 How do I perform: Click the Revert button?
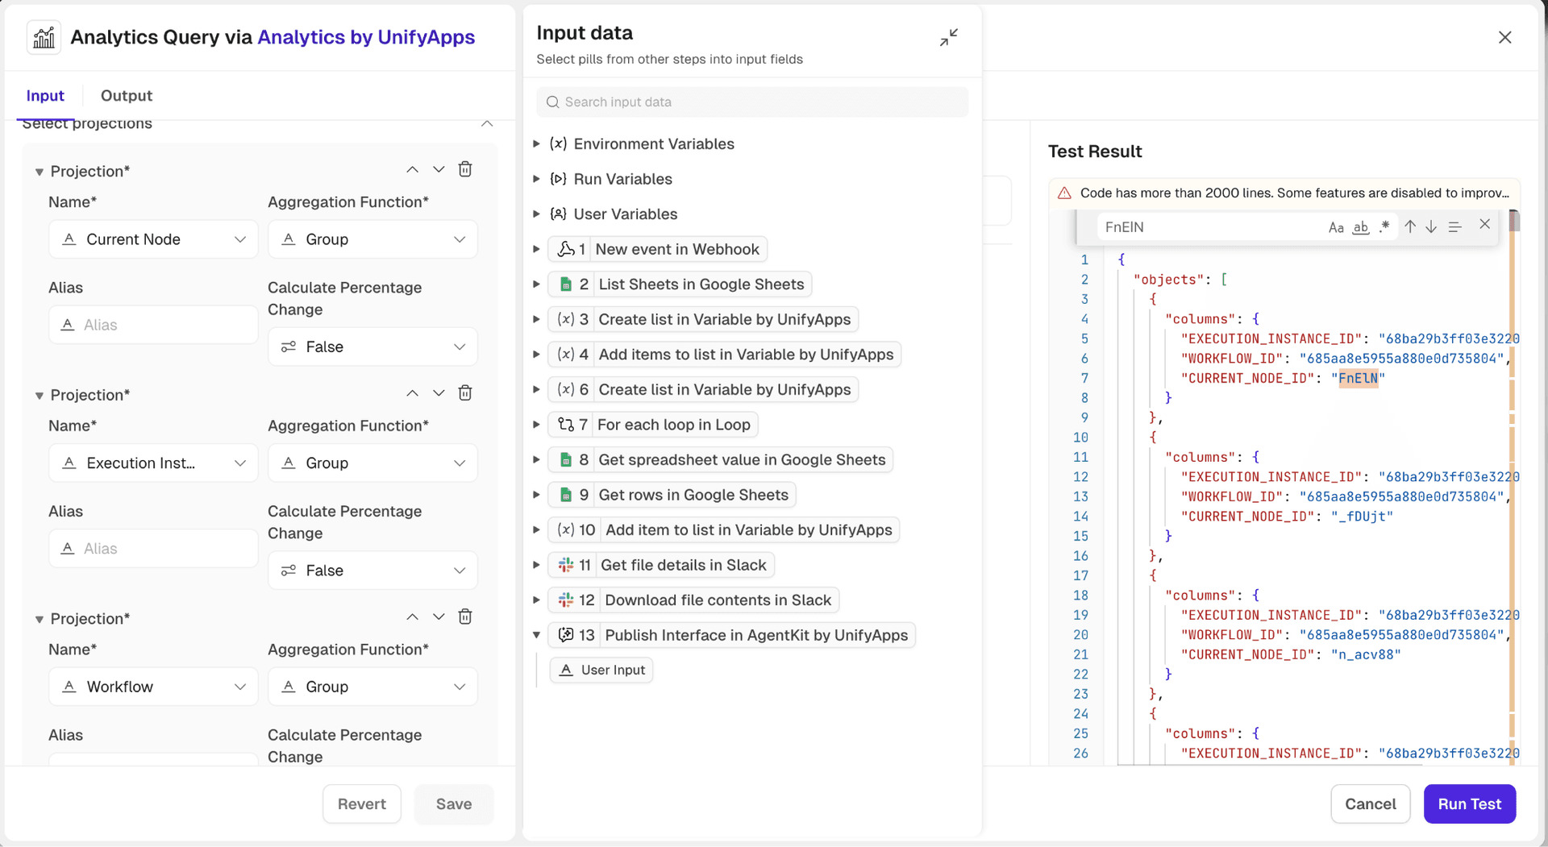pyautogui.click(x=361, y=803)
